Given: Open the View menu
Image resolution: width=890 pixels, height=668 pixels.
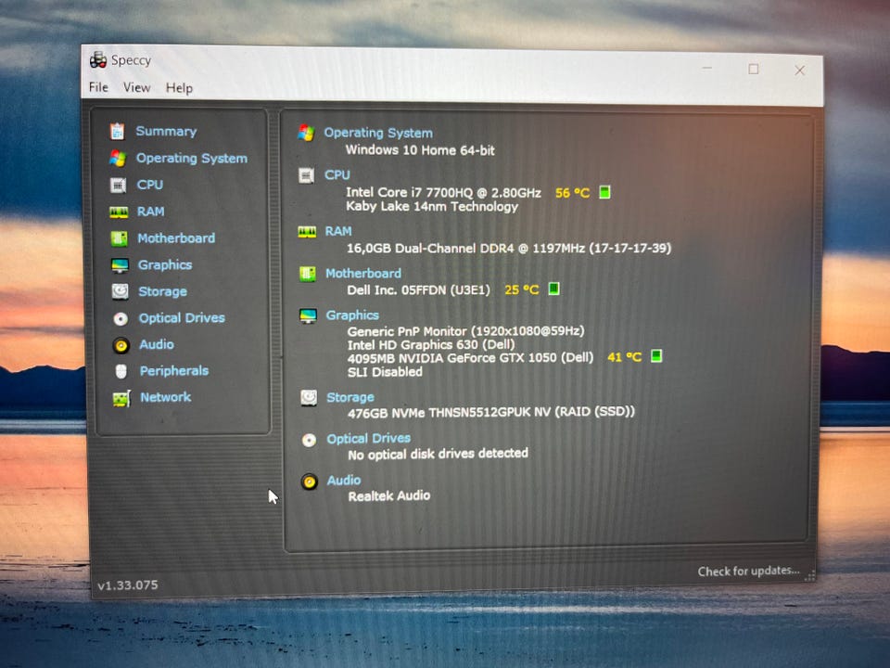Looking at the screenshot, I should click(x=137, y=87).
